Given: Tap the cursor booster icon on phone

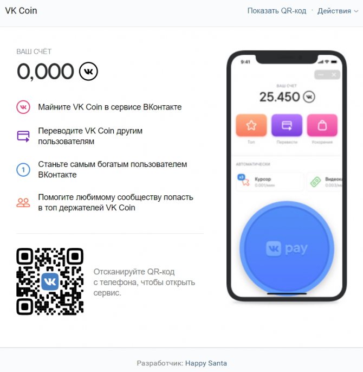Looking at the screenshot, I should tap(243, 180).
